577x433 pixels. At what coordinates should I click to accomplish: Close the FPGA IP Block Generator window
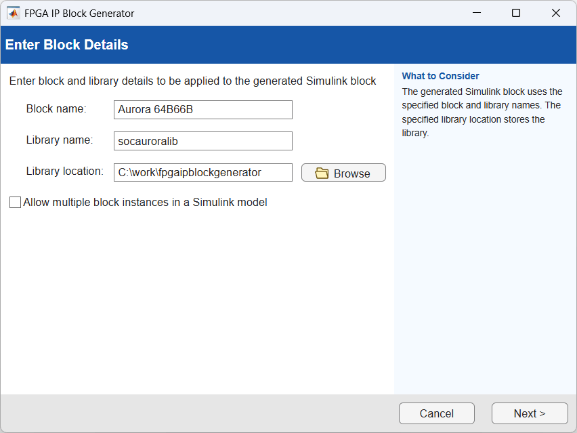pos(556,13)
